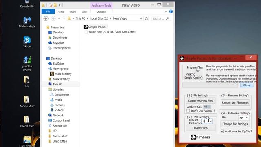Click Archive Size input field
Viewport: 261px width, 147px height.
click(207, 107)
